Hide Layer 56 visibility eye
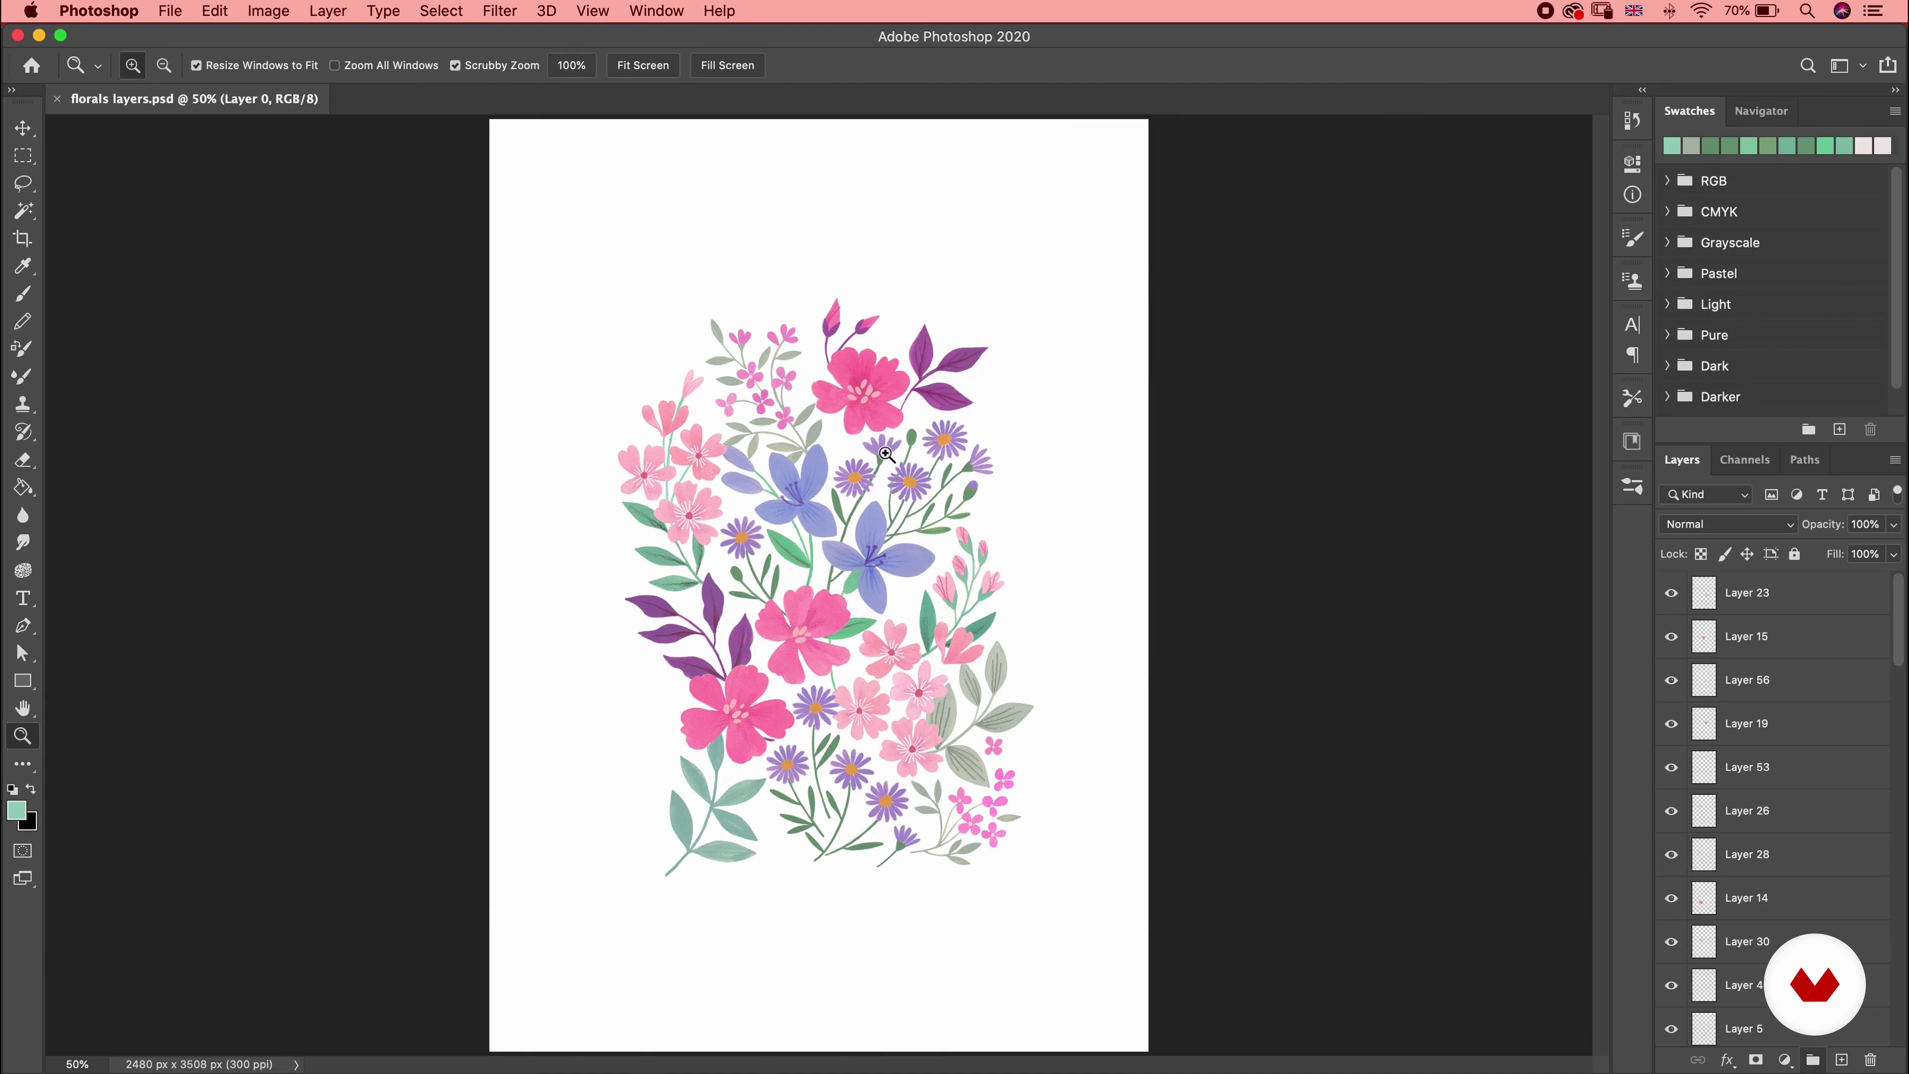The height and width of the screenshot is (1074, 1909). [x=1671, y=680]
